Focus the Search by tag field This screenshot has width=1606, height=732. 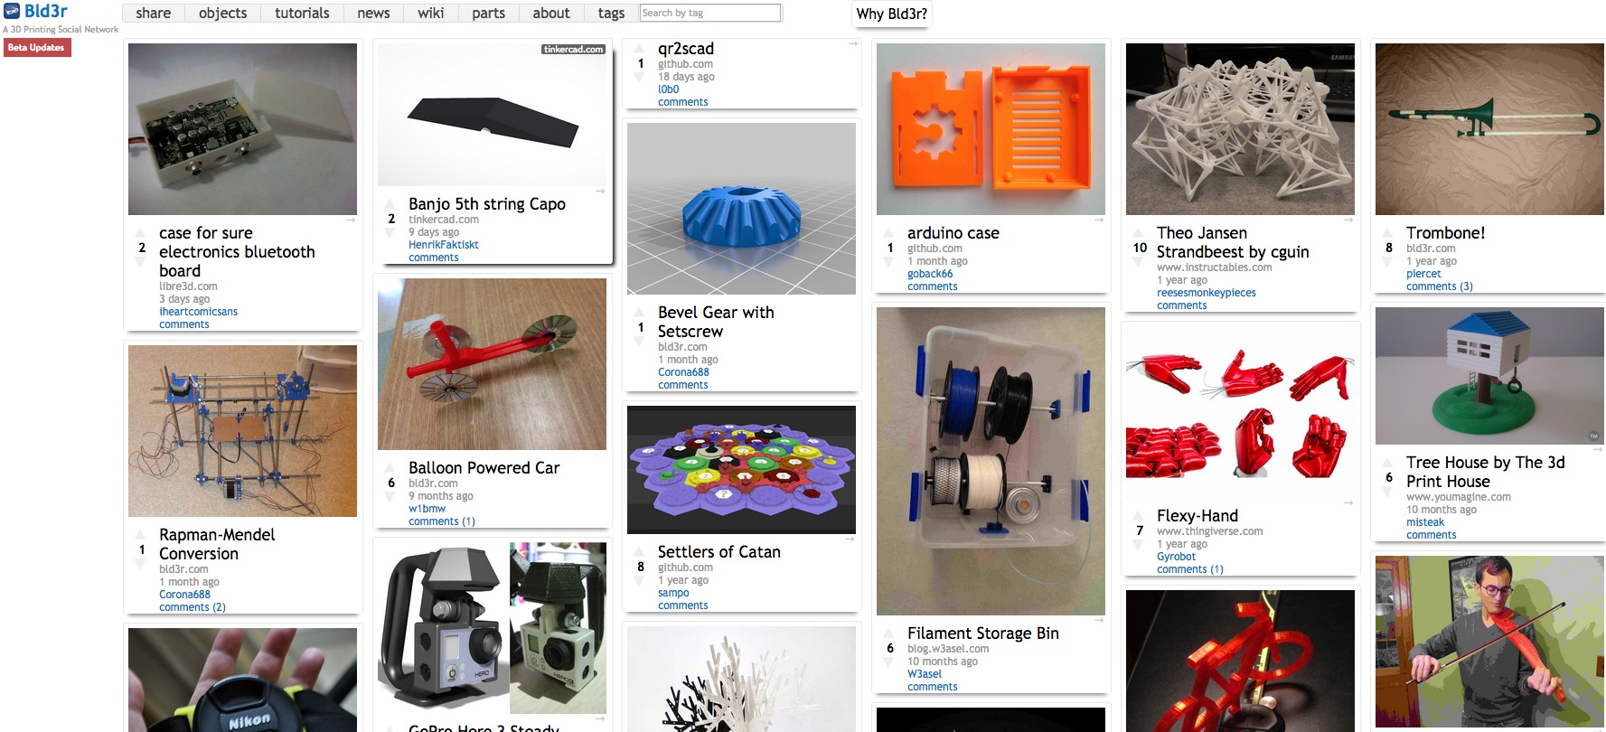pos(710,13)
